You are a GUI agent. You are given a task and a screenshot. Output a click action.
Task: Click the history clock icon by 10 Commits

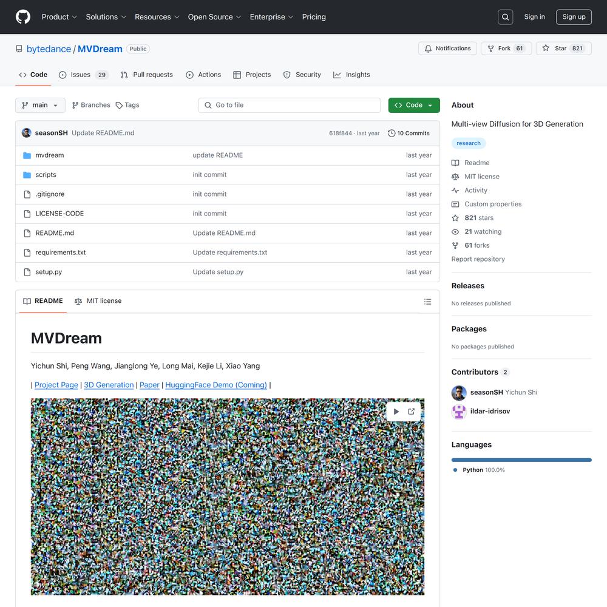(392, 133)
